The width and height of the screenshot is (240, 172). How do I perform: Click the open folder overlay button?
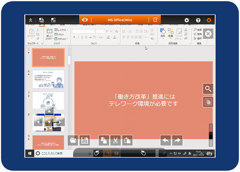click(x=73, y=140)
